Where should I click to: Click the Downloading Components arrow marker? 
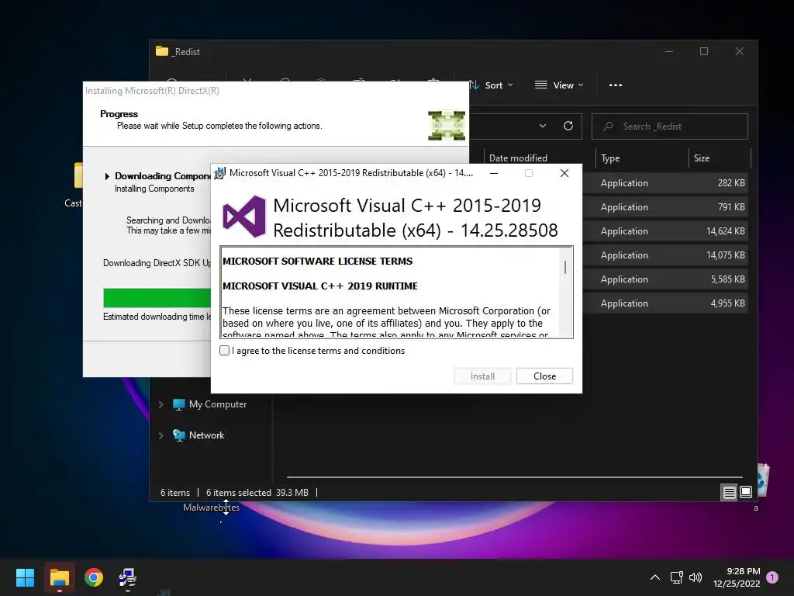point(107,176)
